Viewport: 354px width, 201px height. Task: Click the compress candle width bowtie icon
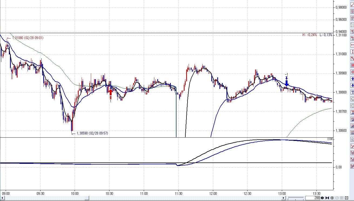coord(327,198)
